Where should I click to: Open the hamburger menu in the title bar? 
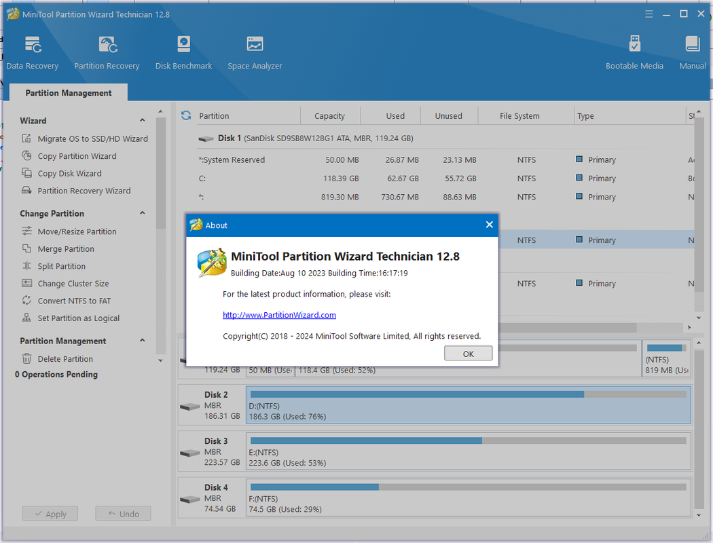pos(649,14)
